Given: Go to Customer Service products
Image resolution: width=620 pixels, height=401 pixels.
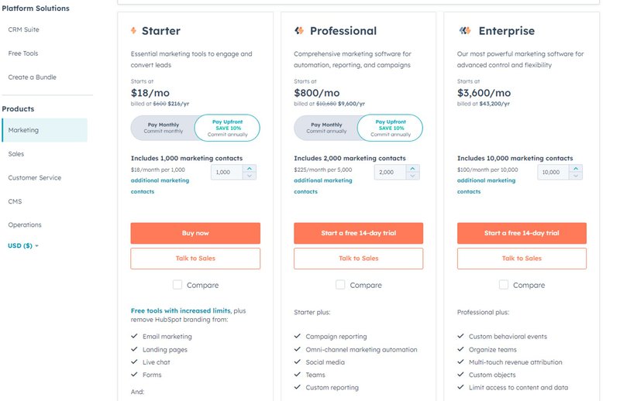Looking at the screenshot, I should point(35,177).
